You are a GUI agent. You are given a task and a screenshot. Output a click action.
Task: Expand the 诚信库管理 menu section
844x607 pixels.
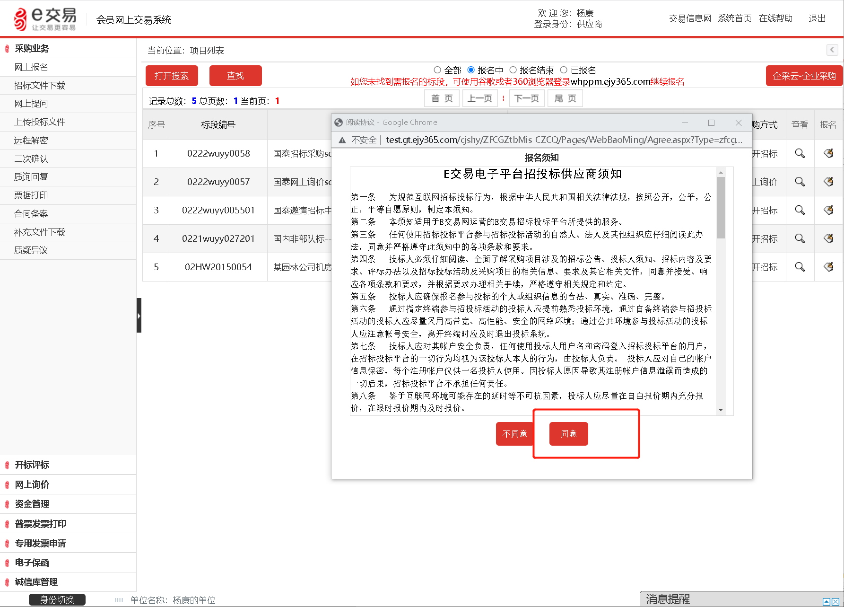tap(68, 582)
